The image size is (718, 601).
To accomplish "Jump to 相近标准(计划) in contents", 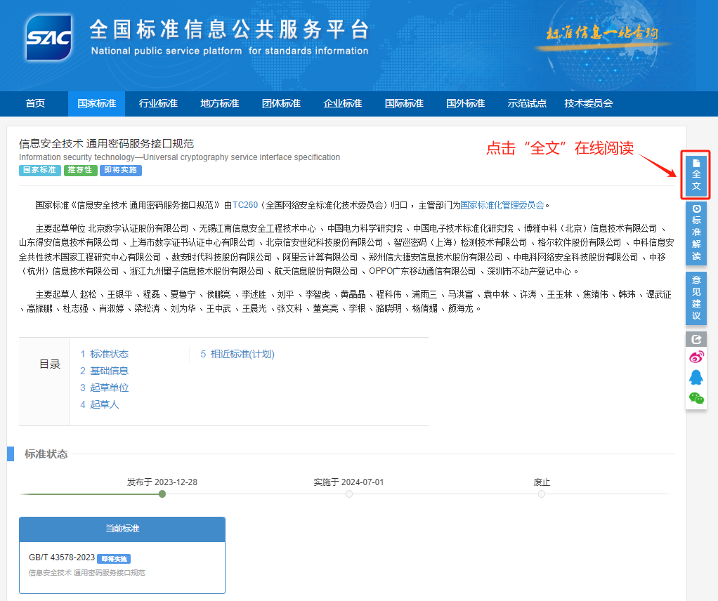I will [x=237, y=354].
